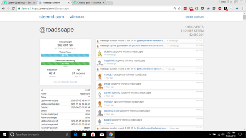Open the dannyshine liberation post link
The height and width of the screenshot is (138, 246).
click(x=151, y=41)
